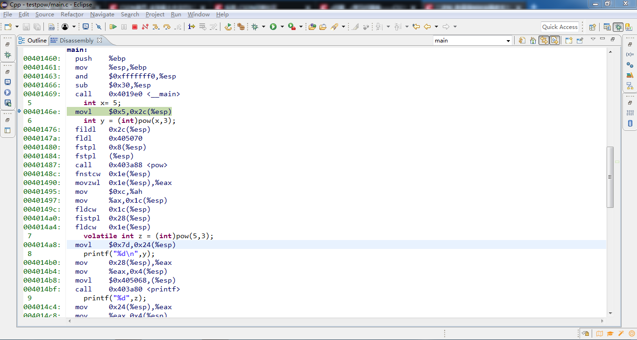Screen dimensions: 637x340
Task: Click the magic wand Samples status icon
Action: point(621,333)
